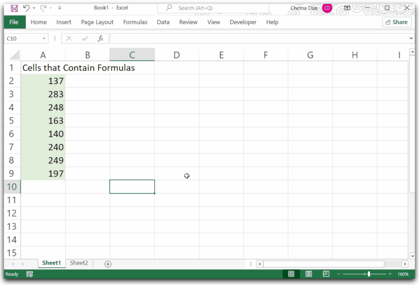The height and width of the screenshot is (285, 419).
Task: Select the Normal view icon
Action: [291, 274]
